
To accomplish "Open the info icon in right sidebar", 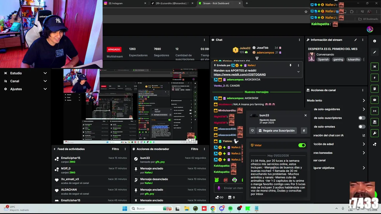I will click(x=374, y=41).
